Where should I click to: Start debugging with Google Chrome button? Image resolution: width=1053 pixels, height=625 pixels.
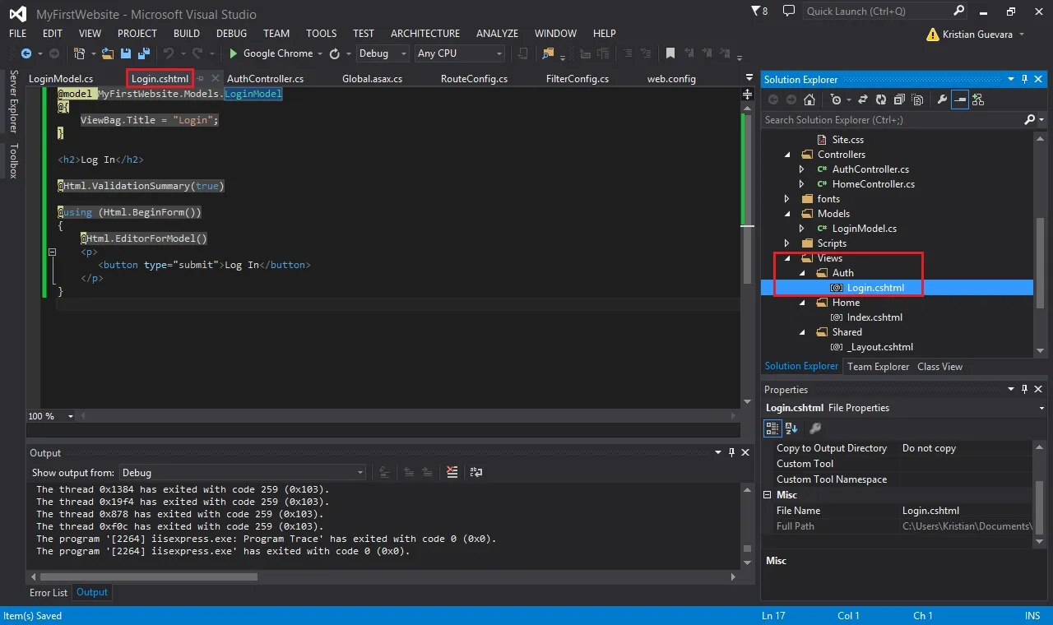click(x=271, y=53)
